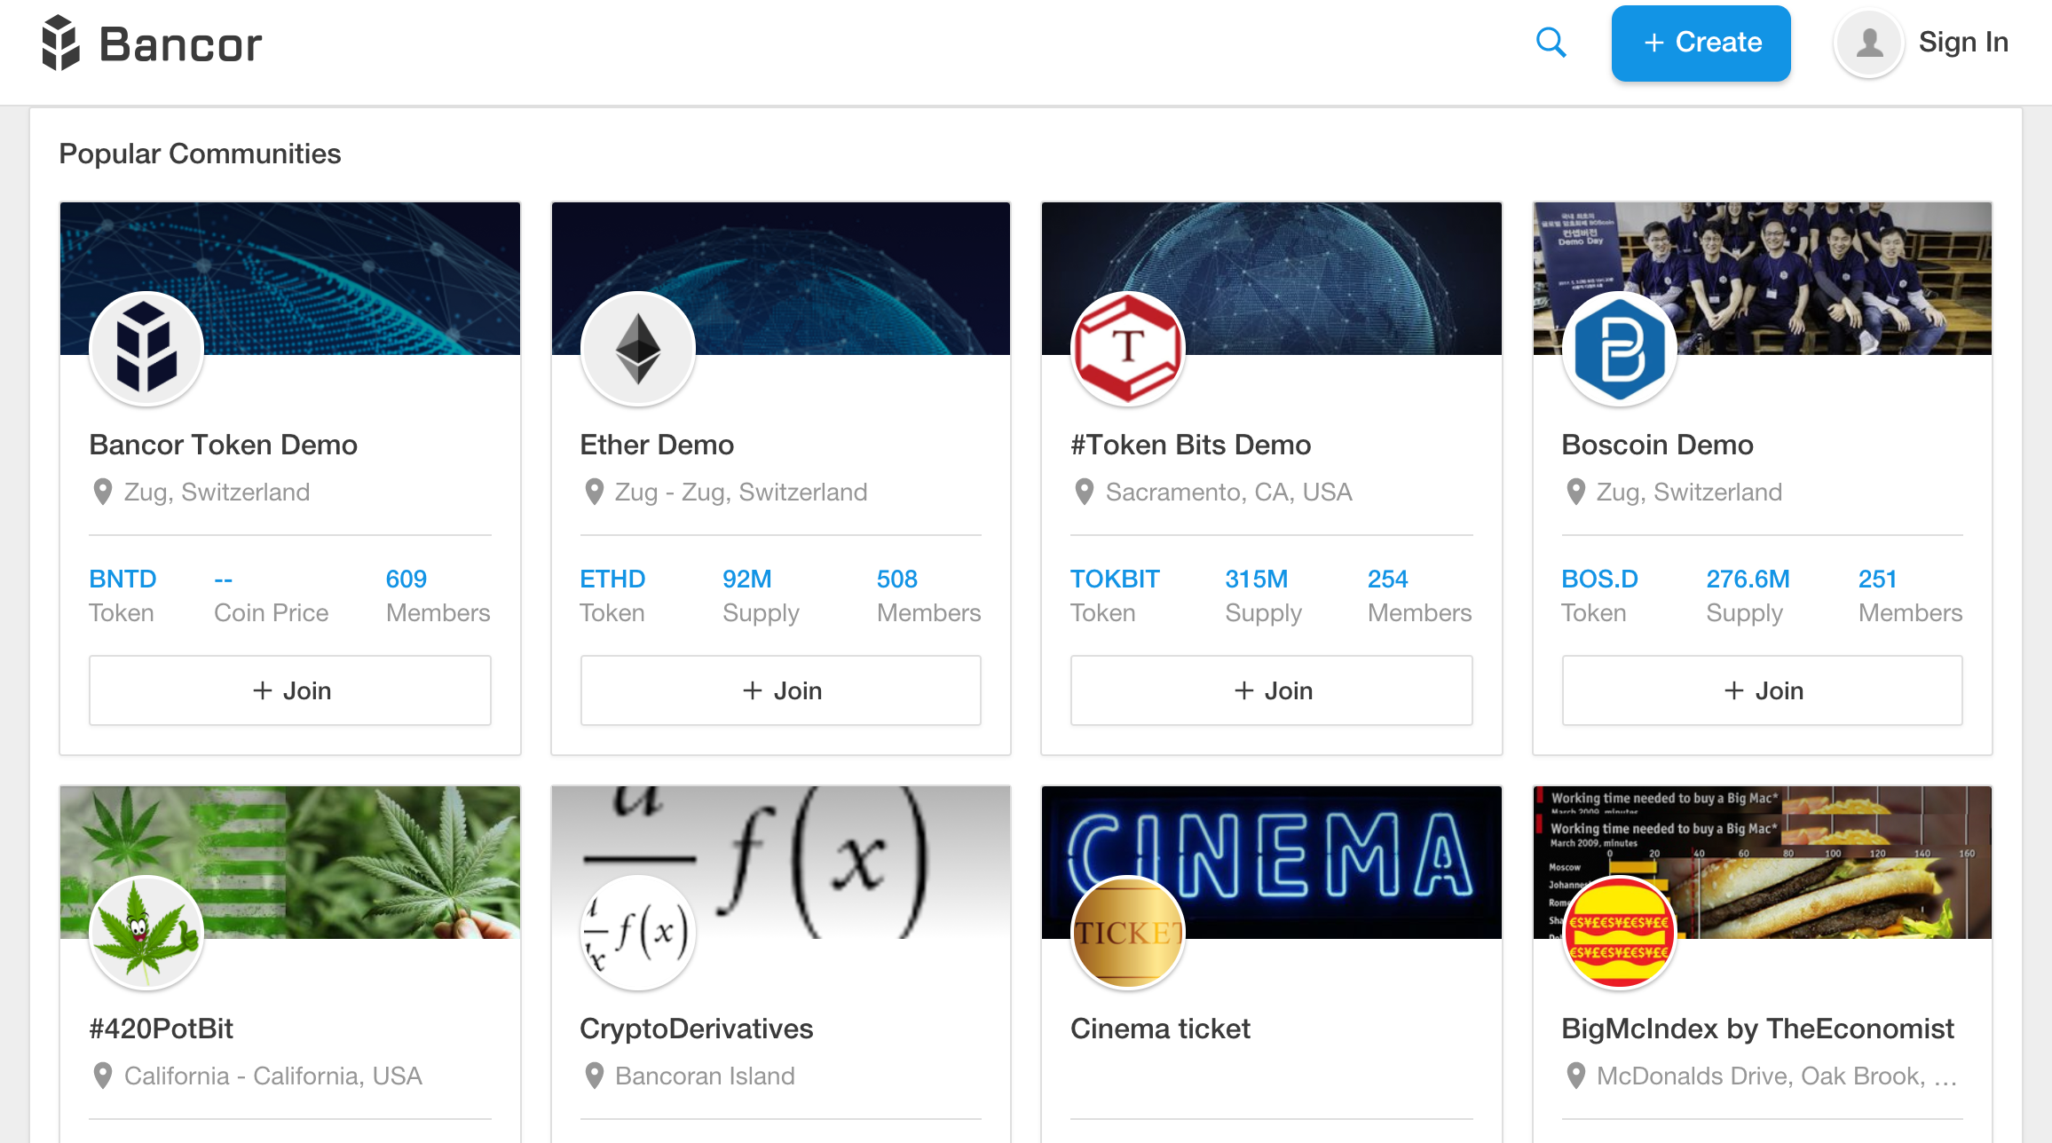Click location pin beside Zug - Zug, Switzerland
Screen dimensions: 2052x1143
coord(594,493)
